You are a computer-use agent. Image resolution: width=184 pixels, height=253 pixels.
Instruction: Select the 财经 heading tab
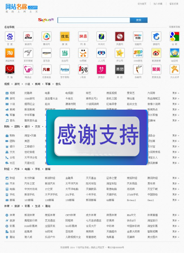[7, 169]
